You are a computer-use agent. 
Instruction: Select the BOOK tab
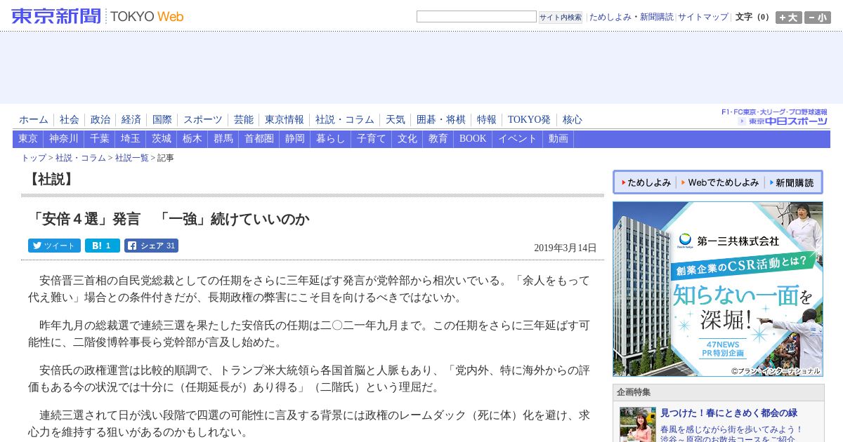click(x=473, y=139)
